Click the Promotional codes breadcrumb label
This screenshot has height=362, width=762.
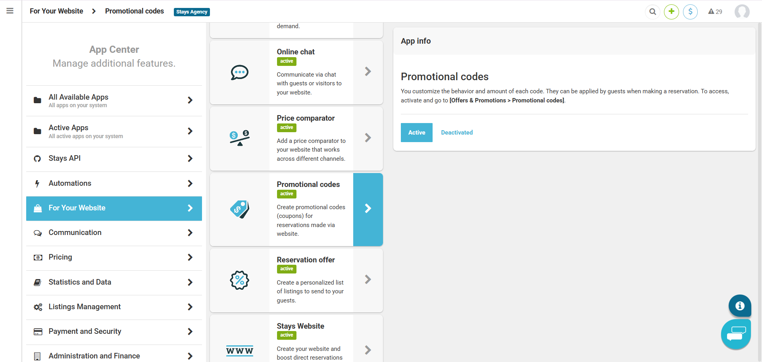[135, 11]
